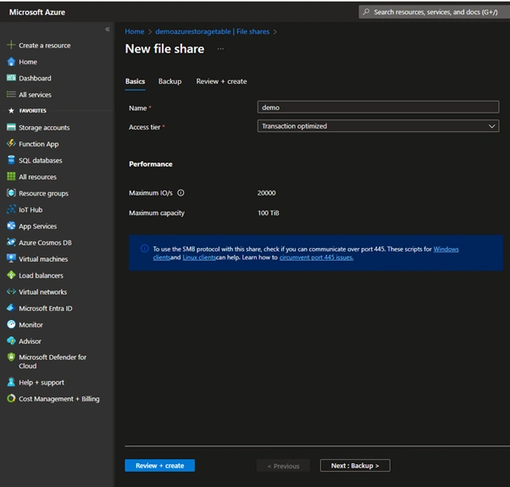Open the Function App lightning icon

click(11, 143)
